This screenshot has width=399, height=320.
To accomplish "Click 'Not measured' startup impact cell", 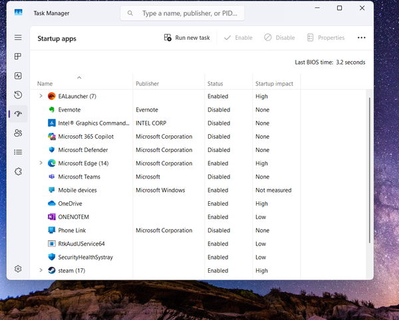I will tap(273, 190).
